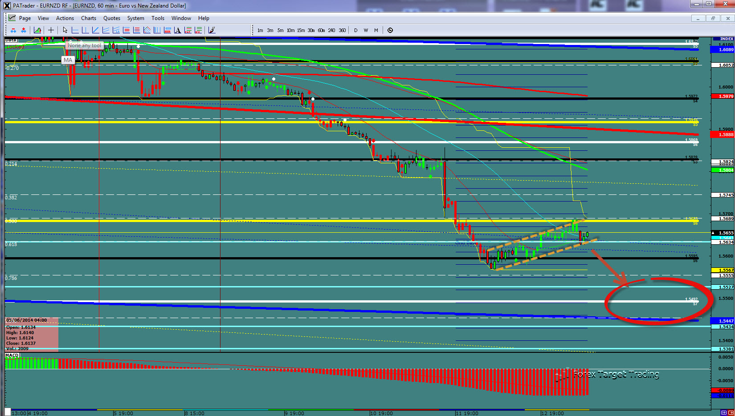This screenshot has height=416, width=735.
Task: Open the Window menu
Action: [x=181, y=18]
